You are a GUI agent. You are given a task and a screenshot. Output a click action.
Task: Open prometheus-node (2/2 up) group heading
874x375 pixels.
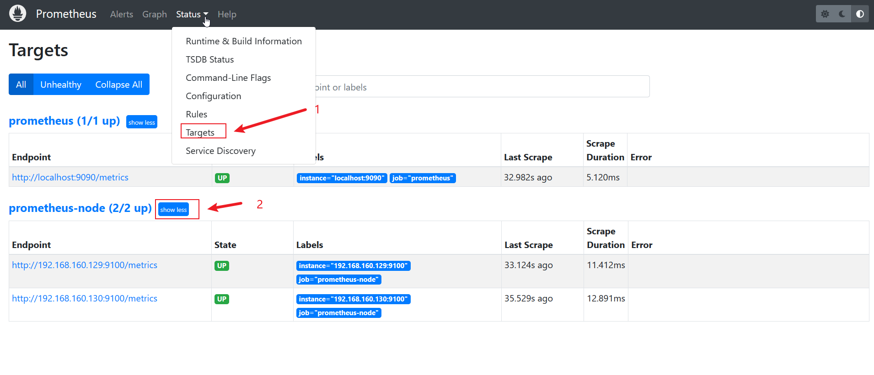coord(80,208)
